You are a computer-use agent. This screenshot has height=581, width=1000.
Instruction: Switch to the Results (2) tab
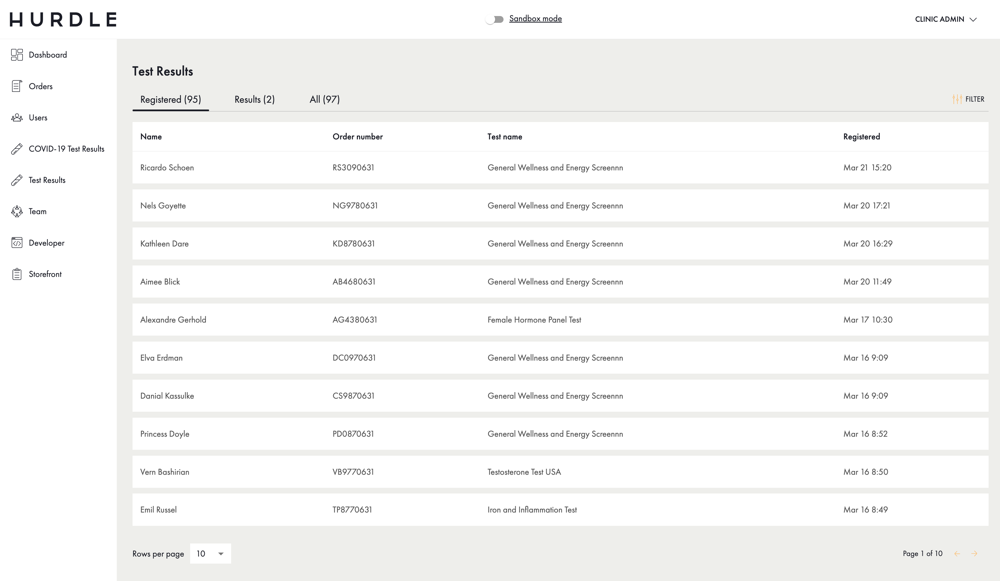pos(254,99)
